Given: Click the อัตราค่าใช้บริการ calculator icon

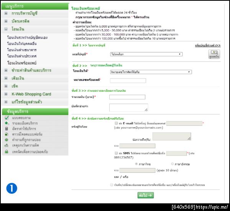Looking at the screenshot, I should click(x=7, y=129).
